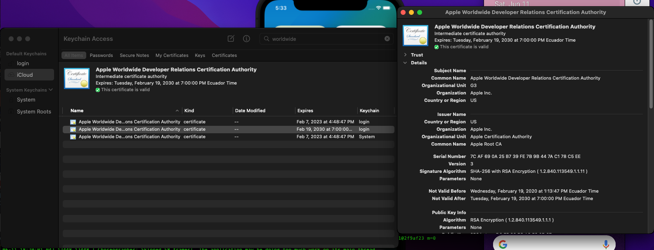This screenshot has height=250, width=654.
Task: Open the Keys tab
Action: [200, 55]
